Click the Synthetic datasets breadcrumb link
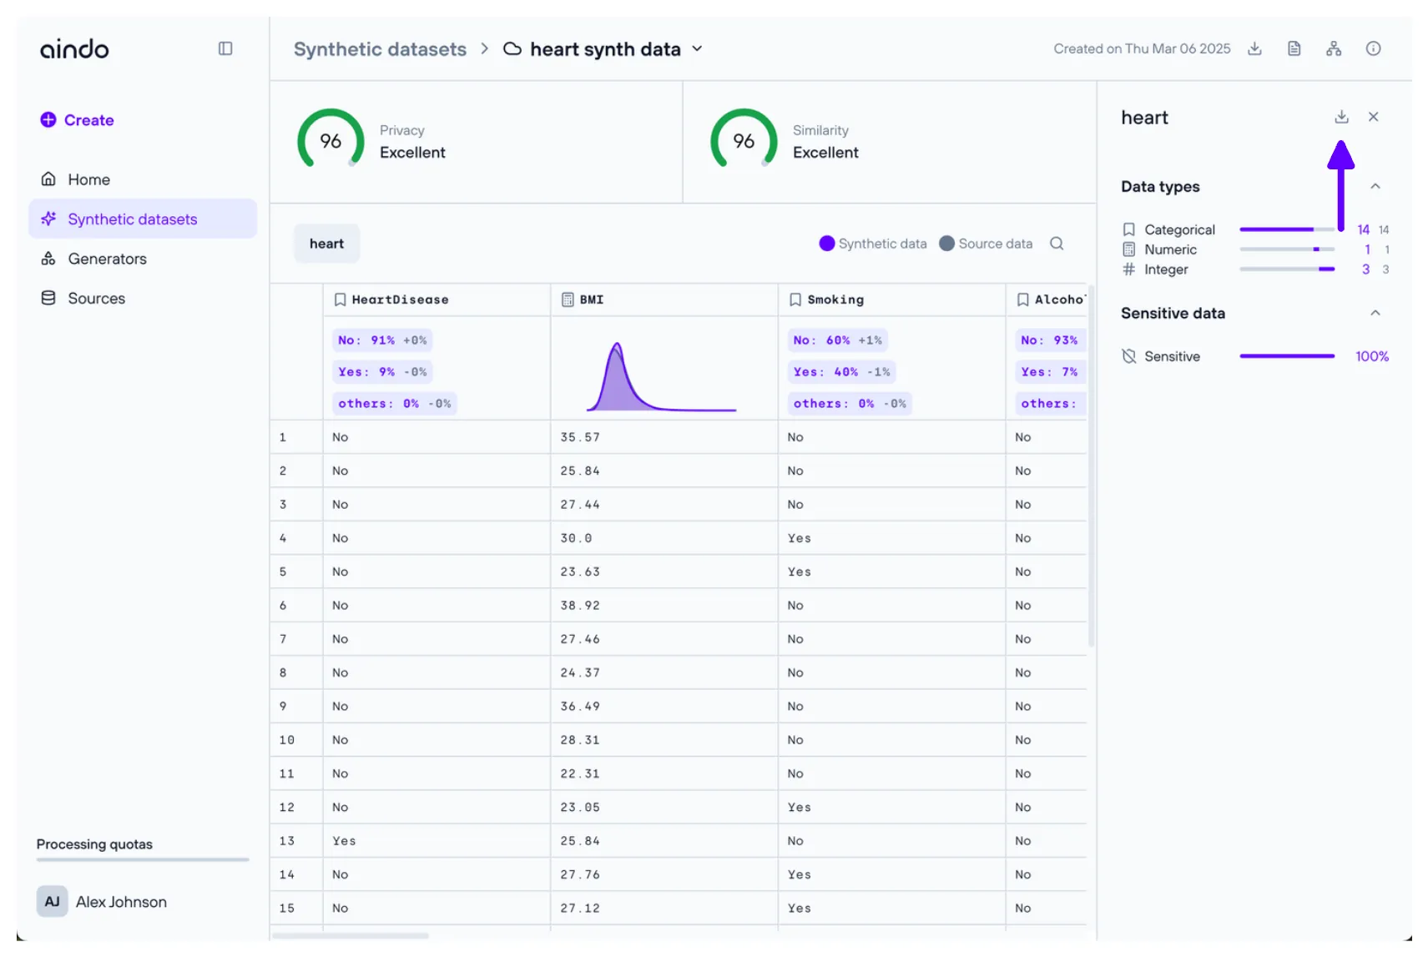This screenshot has height=957, width=1428. pos(380,49)
